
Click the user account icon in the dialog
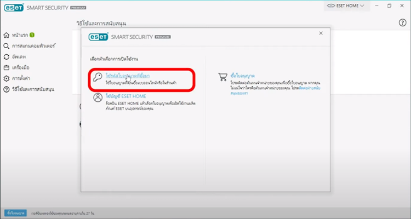[98, 97]
